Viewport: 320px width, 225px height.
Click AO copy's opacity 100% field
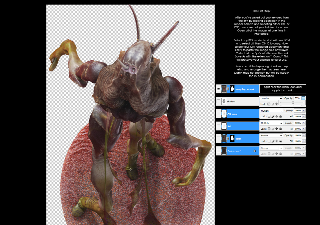(297, 111)
